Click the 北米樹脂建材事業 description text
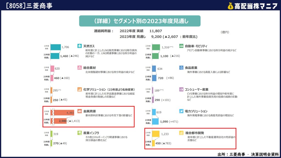Screen dimensions: 281x158 (110, 72)
